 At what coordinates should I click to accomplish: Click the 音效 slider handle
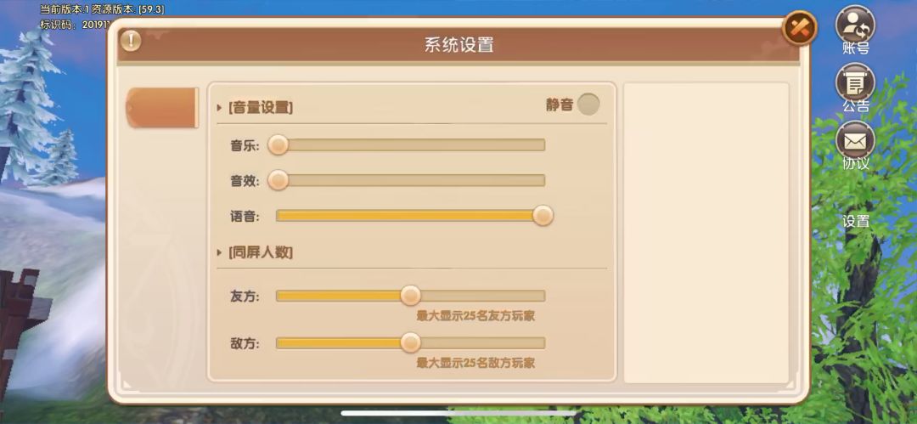pos(278,180)
